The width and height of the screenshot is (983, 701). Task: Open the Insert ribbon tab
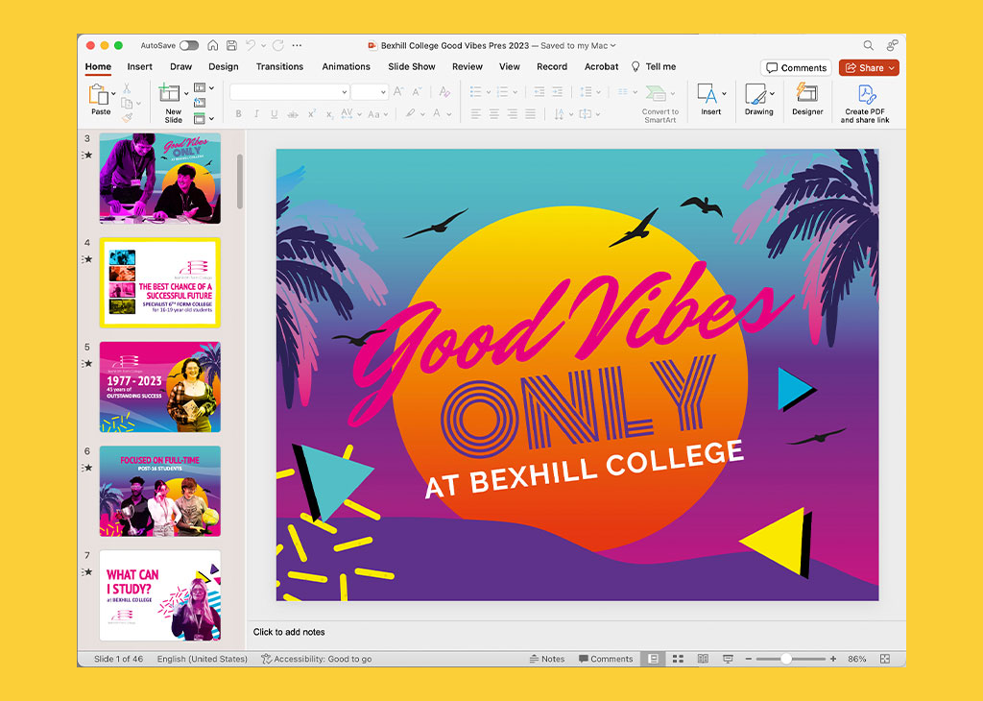tap(140, 66)
